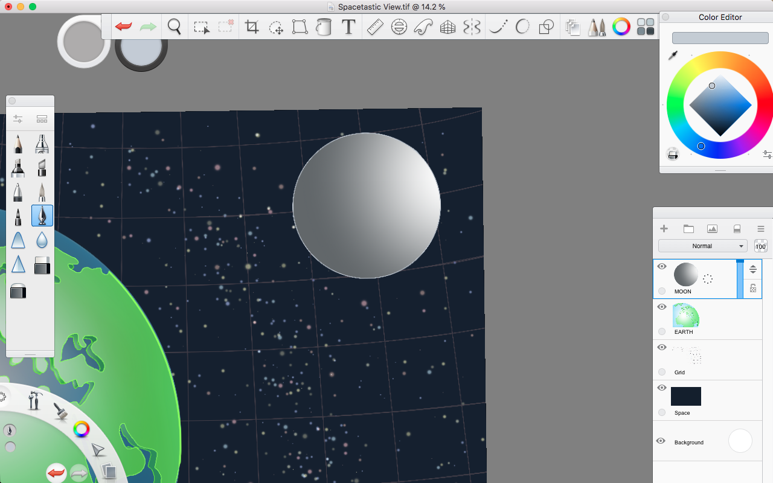Enable the Predictive Stroke circle tool
773x483 pixels.
(x=522, y=27)
